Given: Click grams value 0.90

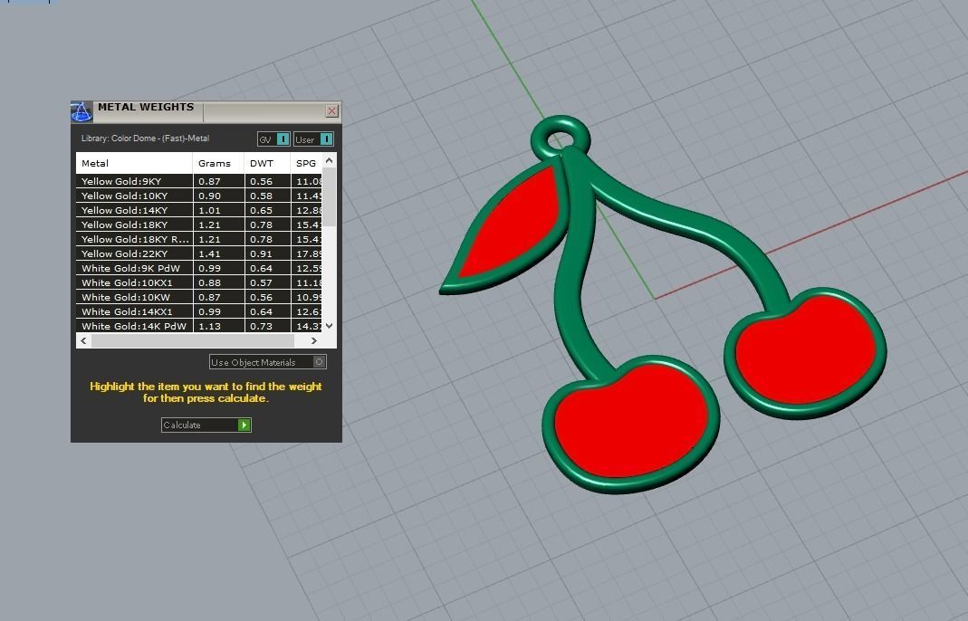Looking at the screenshot, I should point(209,196).
